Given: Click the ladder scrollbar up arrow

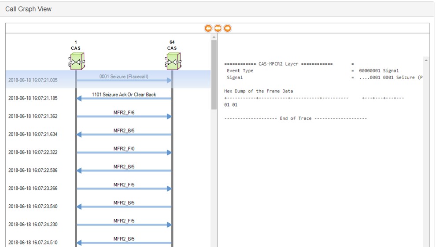Looking at the screenshot, I should (214, 37).
